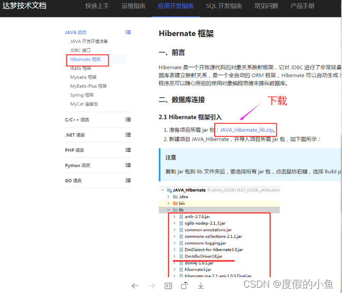Select the 应用开发指南 nav tab
This screenshot has width=342, height=294.
pos(175,6)
